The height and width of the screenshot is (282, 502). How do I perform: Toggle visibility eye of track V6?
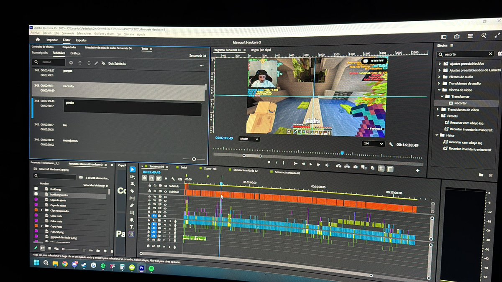pyautogui.click(x=166, y=197)
